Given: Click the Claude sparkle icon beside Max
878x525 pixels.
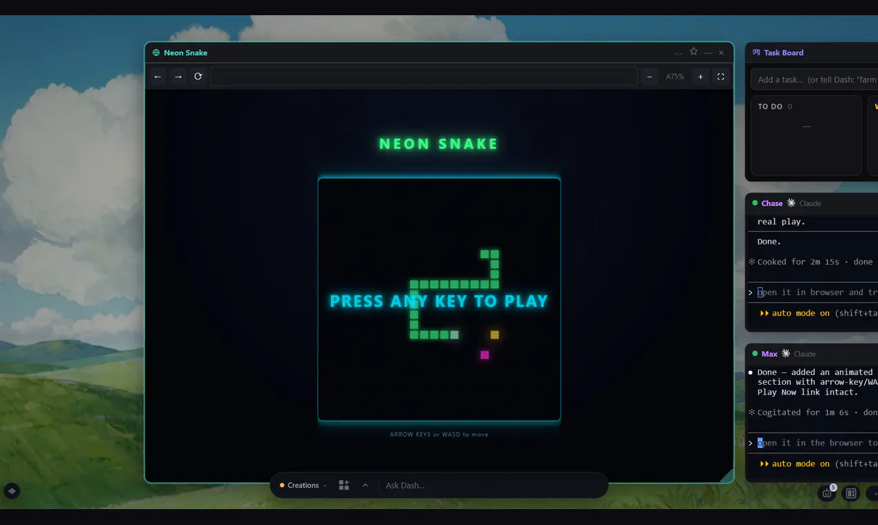Looking at the screenshot, I should point(785,354).
